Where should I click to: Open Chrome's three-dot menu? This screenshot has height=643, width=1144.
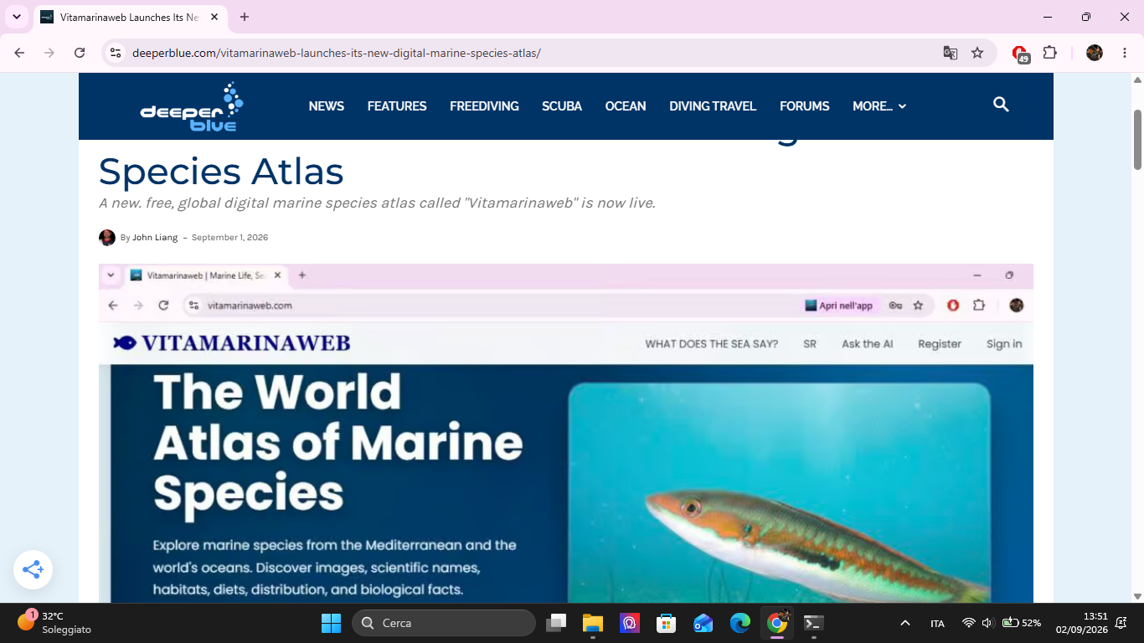1124,53
